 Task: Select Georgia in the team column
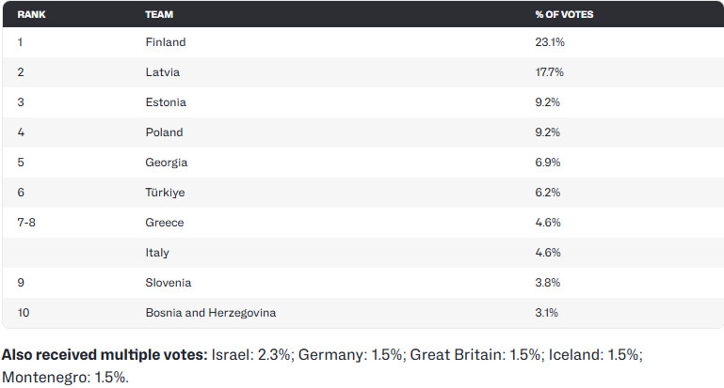coord(167,163)
